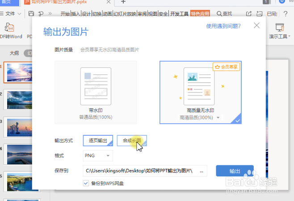Choose the 带水印 normal quality option
This screenshot has width=294, height=201.
96,92
